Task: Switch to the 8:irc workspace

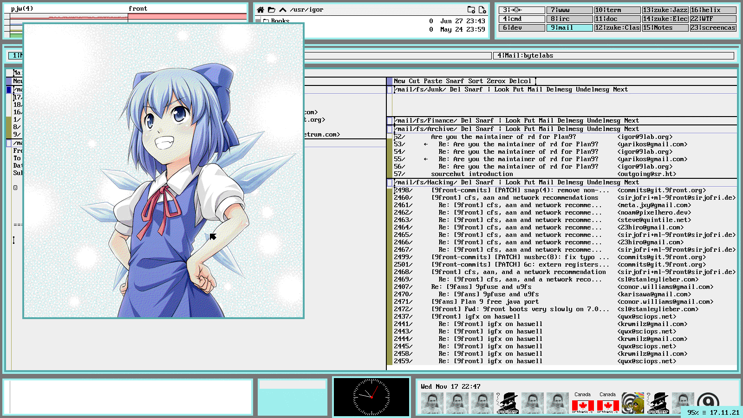Action: click(x=569, y=19)
